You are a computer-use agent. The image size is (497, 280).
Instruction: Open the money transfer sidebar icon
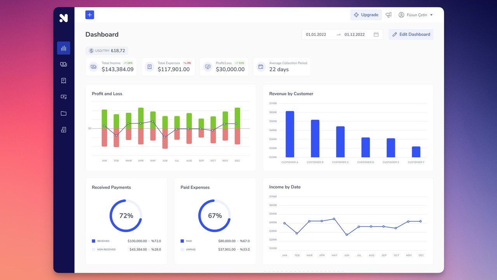tap(63, 97)
